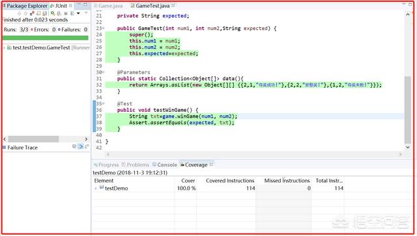Click editor horizontal scrollbar right arrow
The width and height of the screenshot is (417, 236).
tap(400, 154)
